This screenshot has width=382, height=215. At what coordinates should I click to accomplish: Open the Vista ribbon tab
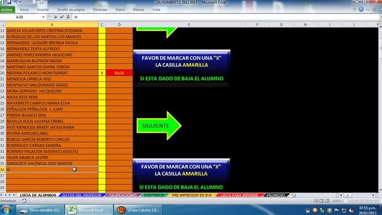click(156, 10)
